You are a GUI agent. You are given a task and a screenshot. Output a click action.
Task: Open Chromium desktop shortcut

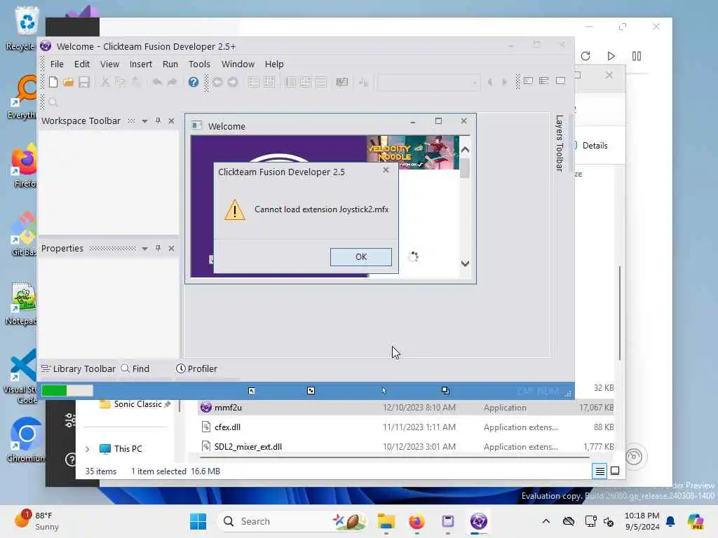tap(26, 439)
